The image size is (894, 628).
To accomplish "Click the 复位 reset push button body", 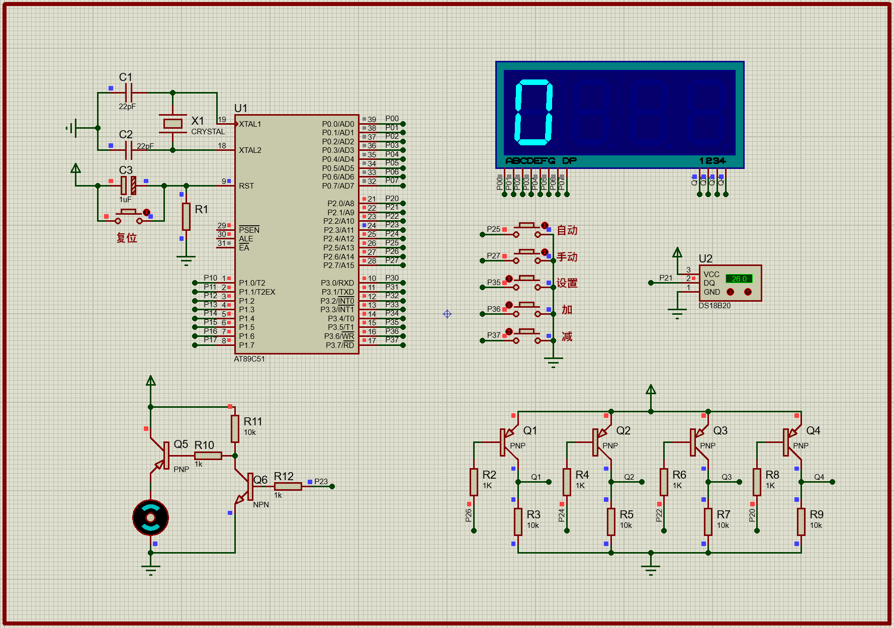I will point(128,216).
